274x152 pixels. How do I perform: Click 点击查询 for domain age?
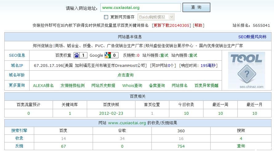coord(126,75)
